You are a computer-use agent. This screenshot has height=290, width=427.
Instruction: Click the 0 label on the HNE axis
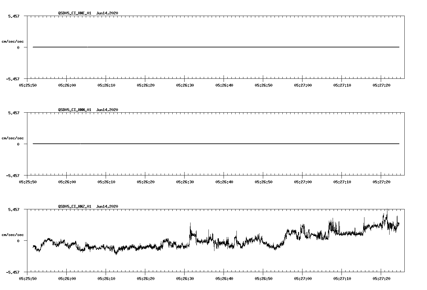click(18, 47)
